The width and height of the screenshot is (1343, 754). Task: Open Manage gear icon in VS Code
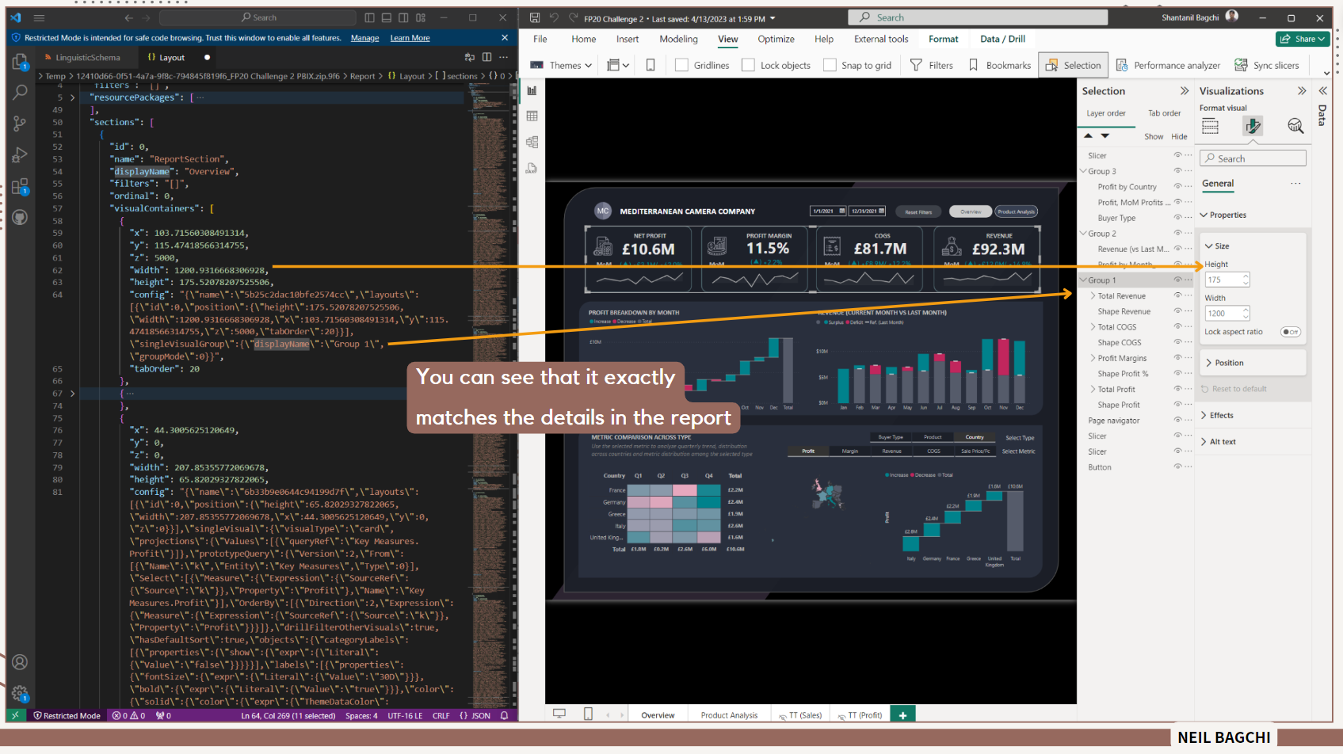21,694
